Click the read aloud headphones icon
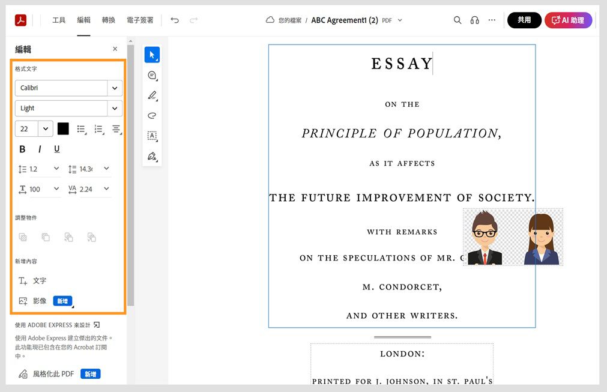Screen dimensions: 607x392 (474, 20)
